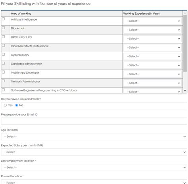
Task: Tick the Blockchain checkbox
Action: tap(4, 28)
